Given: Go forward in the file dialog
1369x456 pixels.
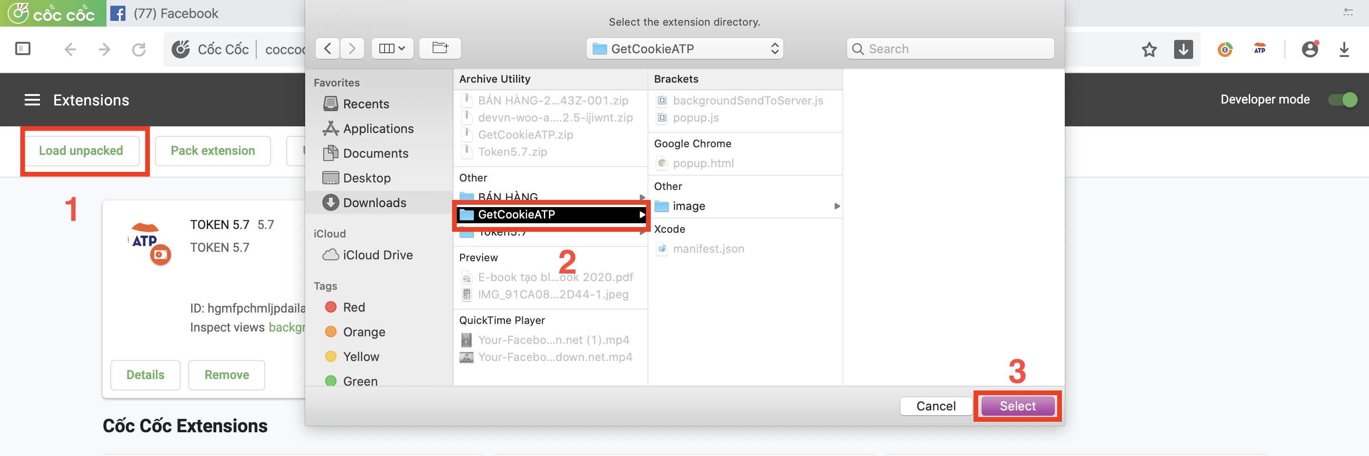Looking at the screenshot, I should click(352, 49).
